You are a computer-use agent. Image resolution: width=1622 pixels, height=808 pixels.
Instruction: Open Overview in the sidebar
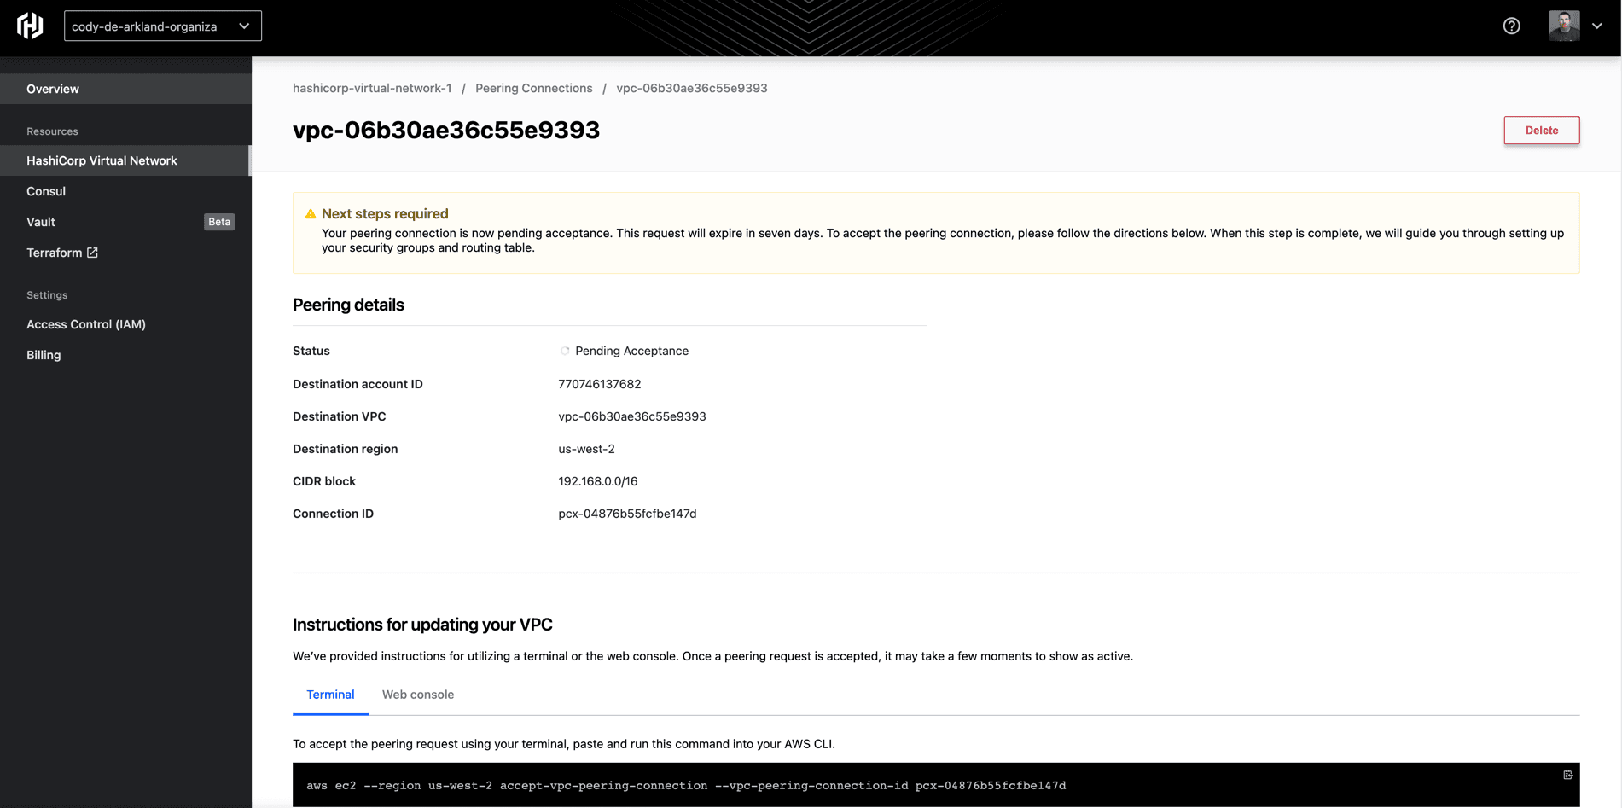pos(53,89)
